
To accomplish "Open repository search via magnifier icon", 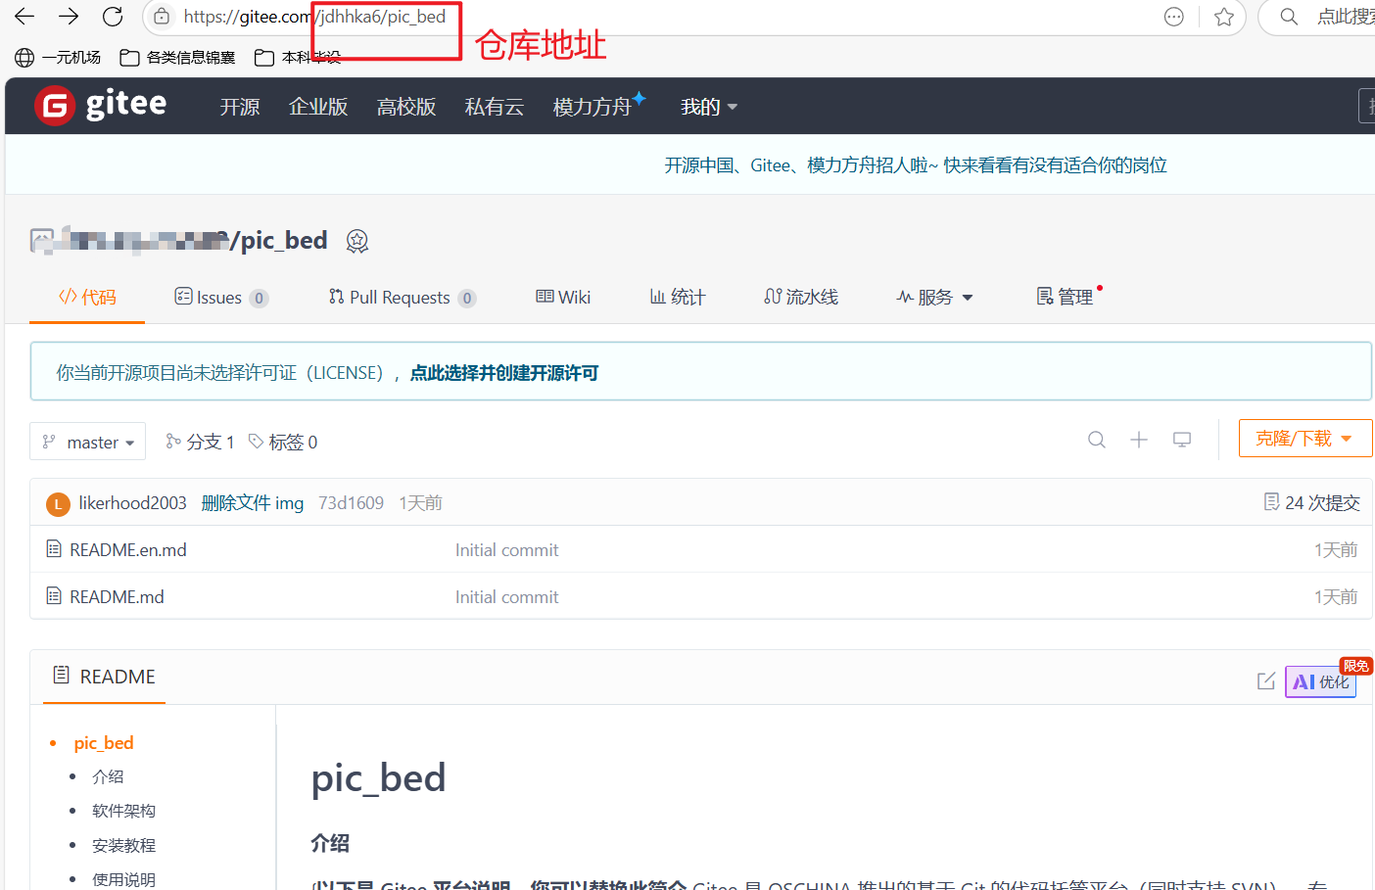I will click(1096, 440).
